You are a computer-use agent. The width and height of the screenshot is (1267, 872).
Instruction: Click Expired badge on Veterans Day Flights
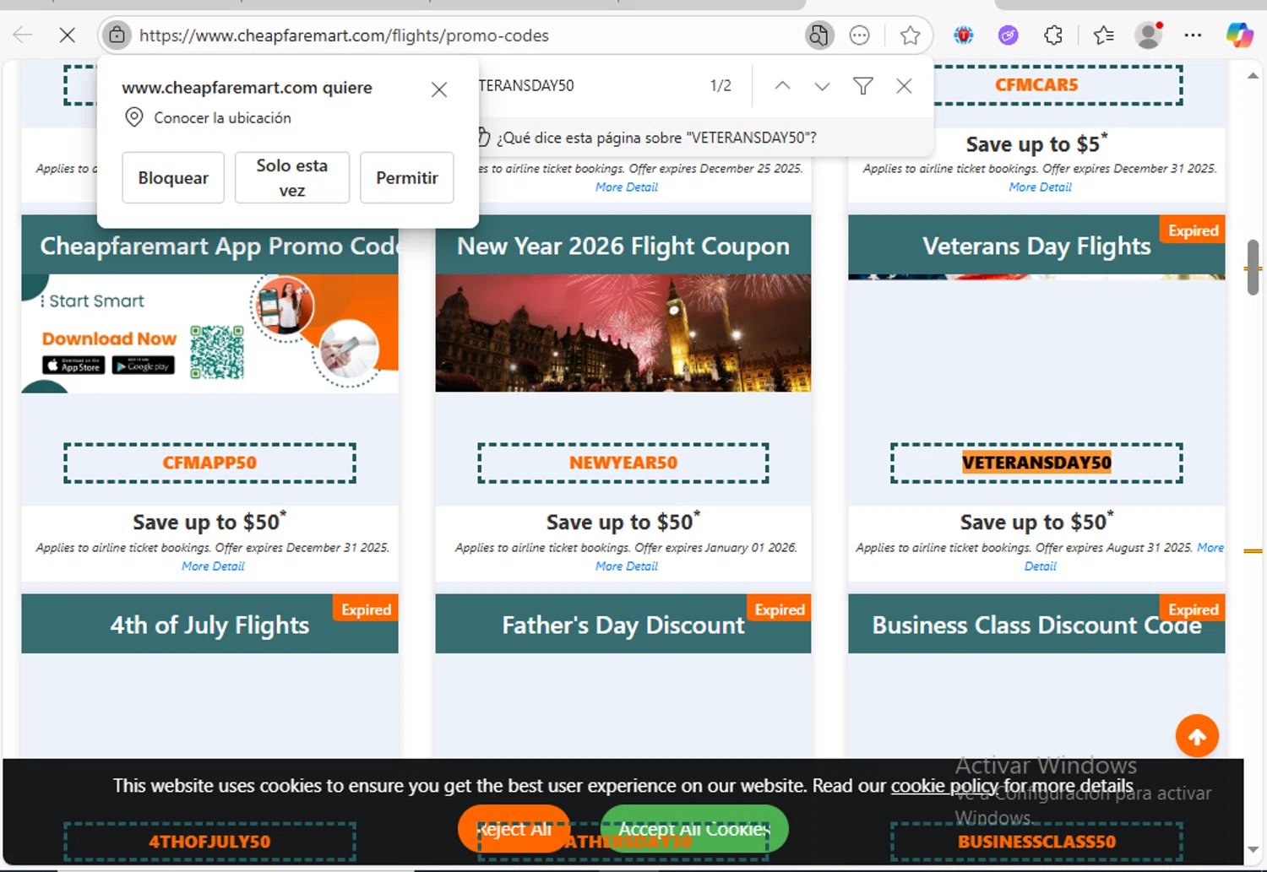1193,230
